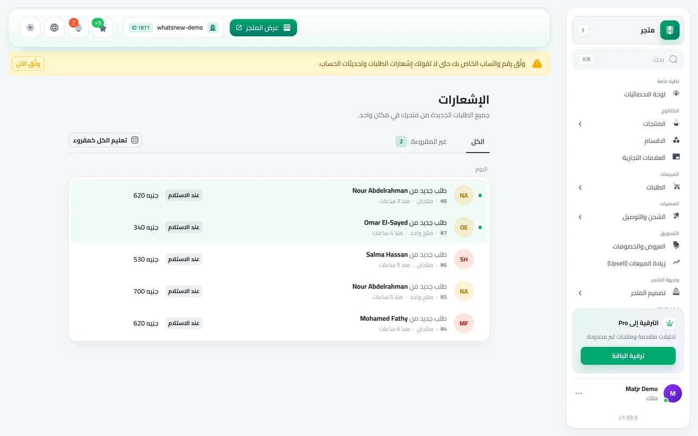
Task: Click the Upsell trend arrow icon
Action: tap(676, 262)
